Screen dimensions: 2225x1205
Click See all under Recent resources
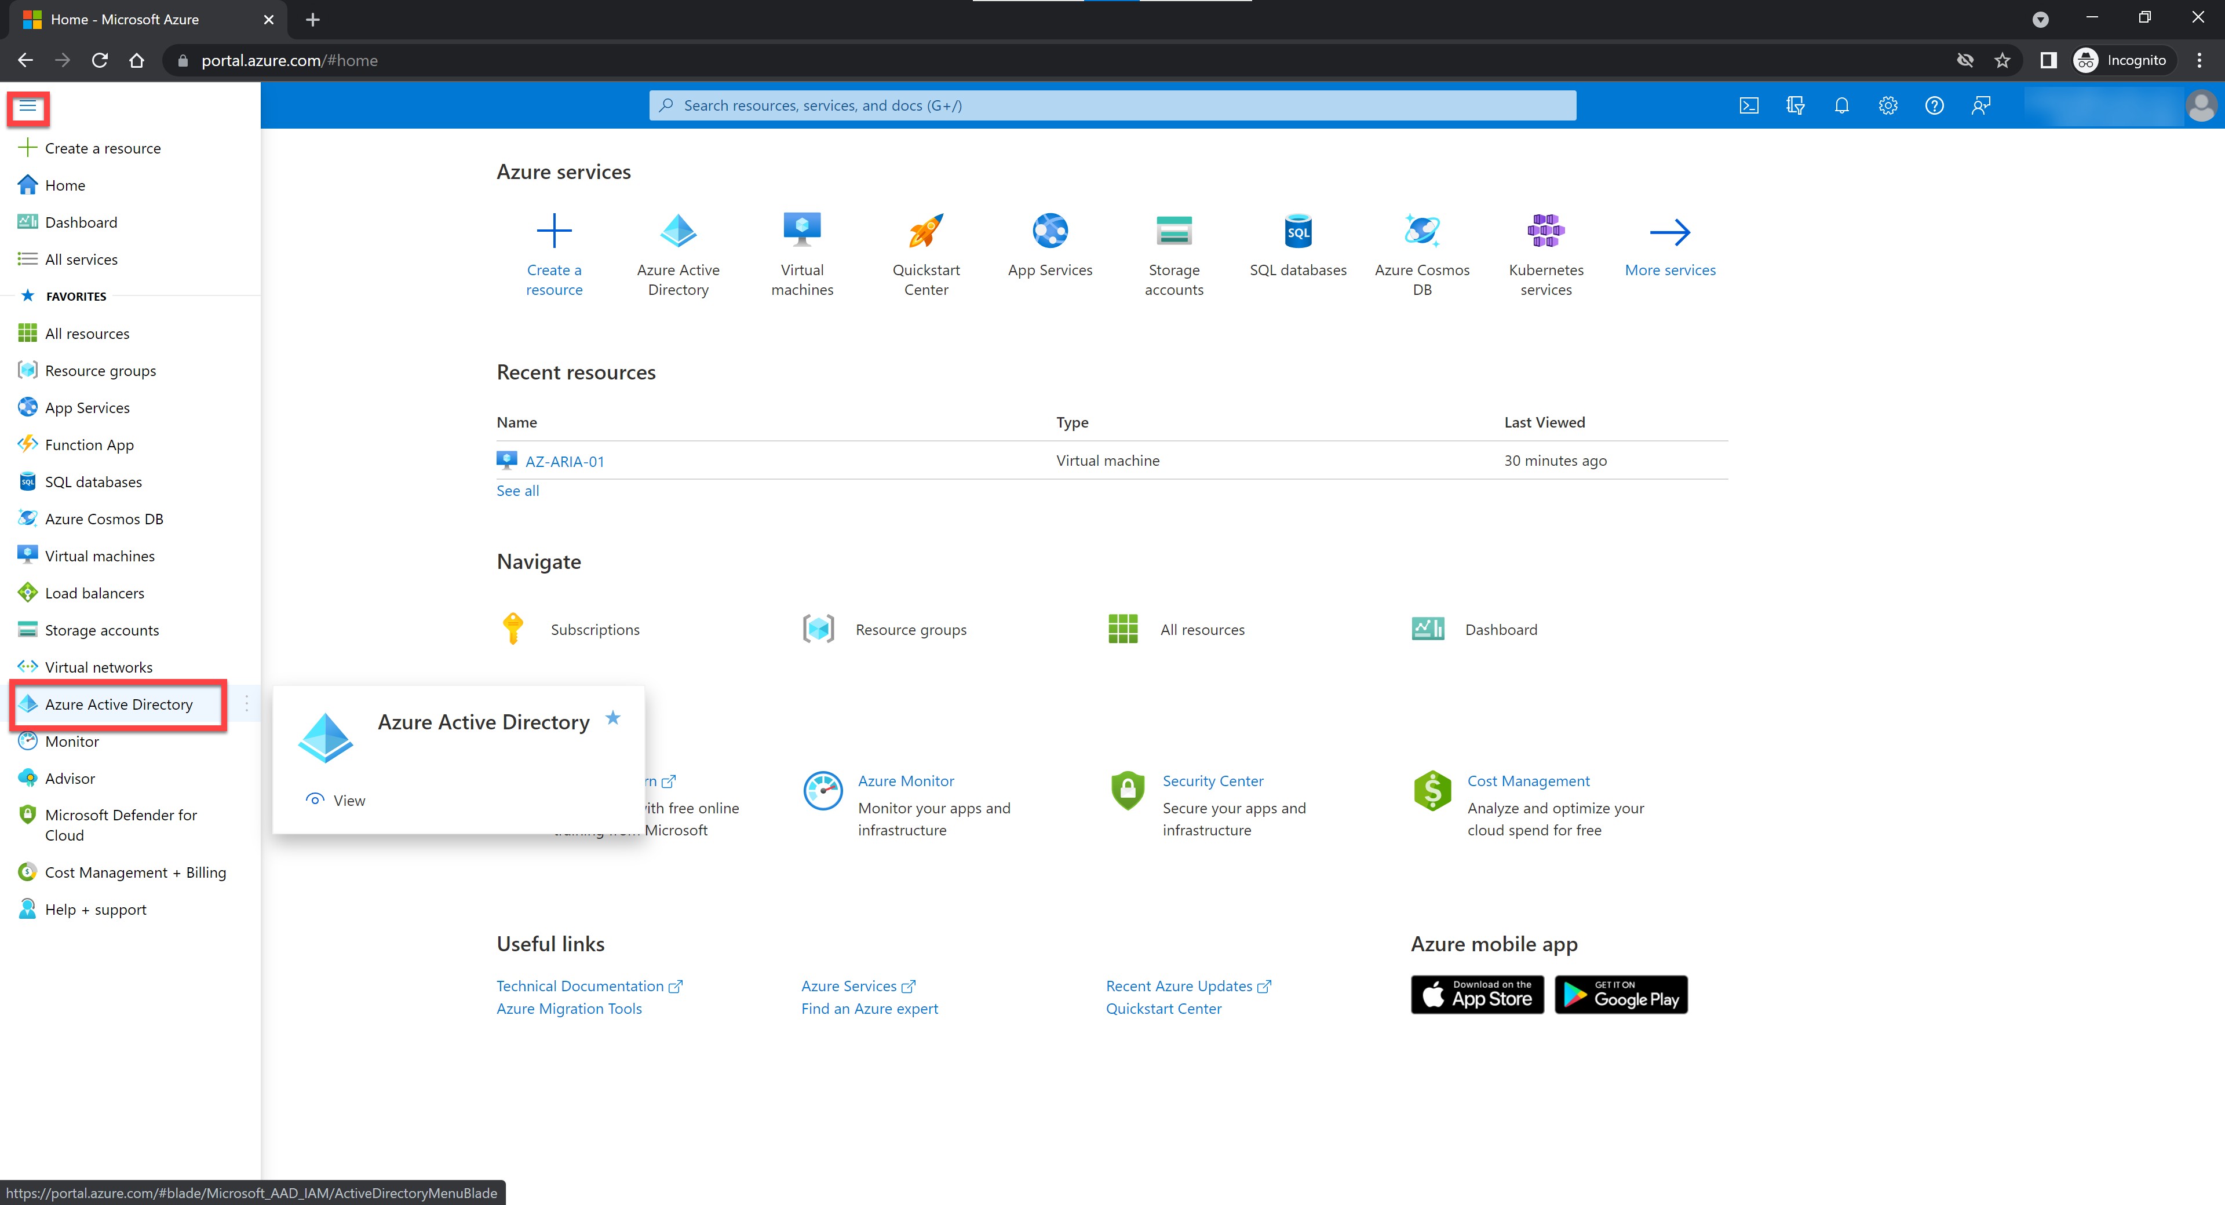517,491
